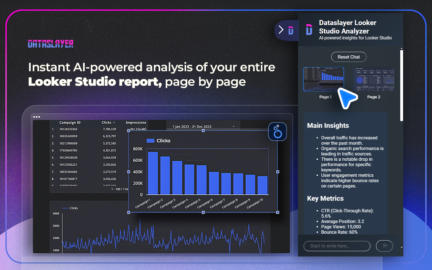
Task: Open the '1 Jan 2023 - 31 Dec 2023' date range dropdown
Action: pos(202,126)
